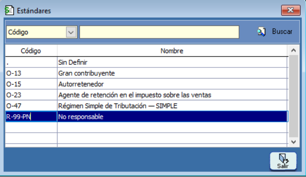Click the O-13 code cell
The width and height of the screenshot is (306, 177).
31,73
